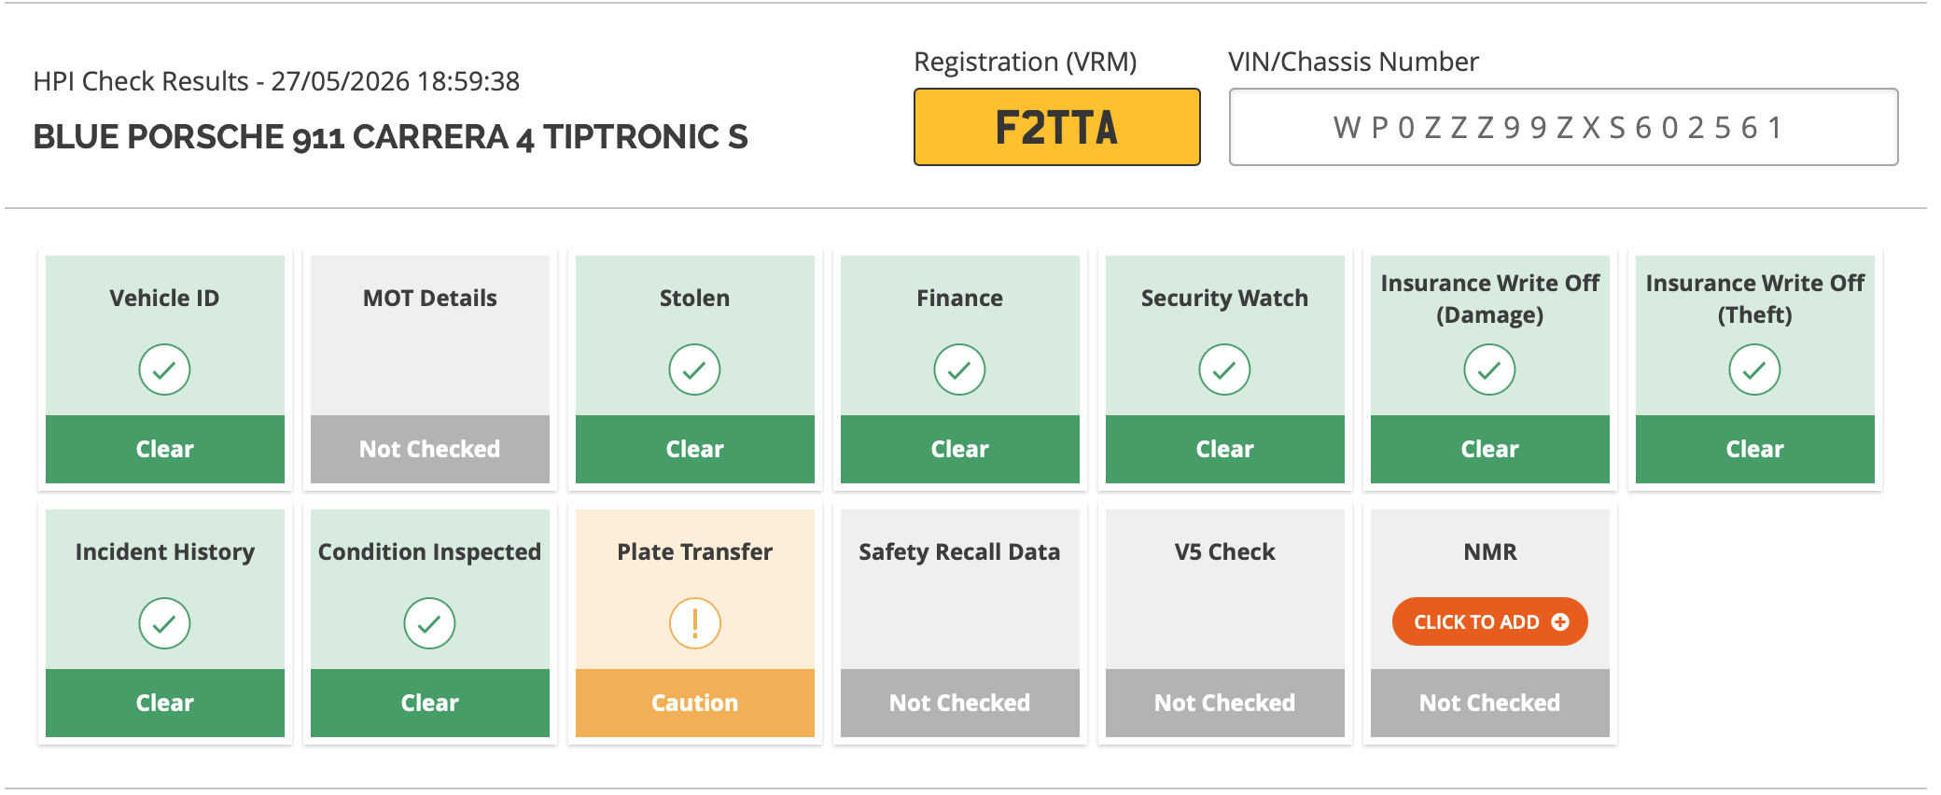The width and height of the screenshot is (1941, 795).
Task: Open the Security Watch Clear status
Action: click(x=1225, y=449)
